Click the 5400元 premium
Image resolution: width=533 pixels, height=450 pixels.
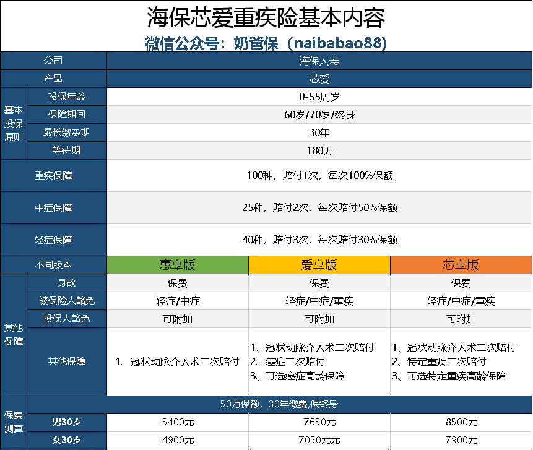point(178,422)
